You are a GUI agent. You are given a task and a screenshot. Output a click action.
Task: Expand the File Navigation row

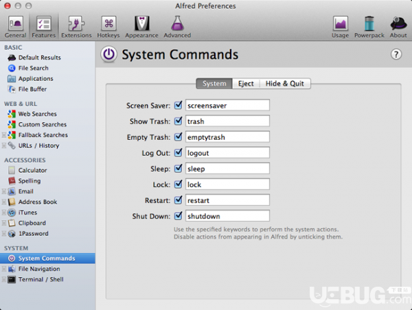click(x=3, y=269)
